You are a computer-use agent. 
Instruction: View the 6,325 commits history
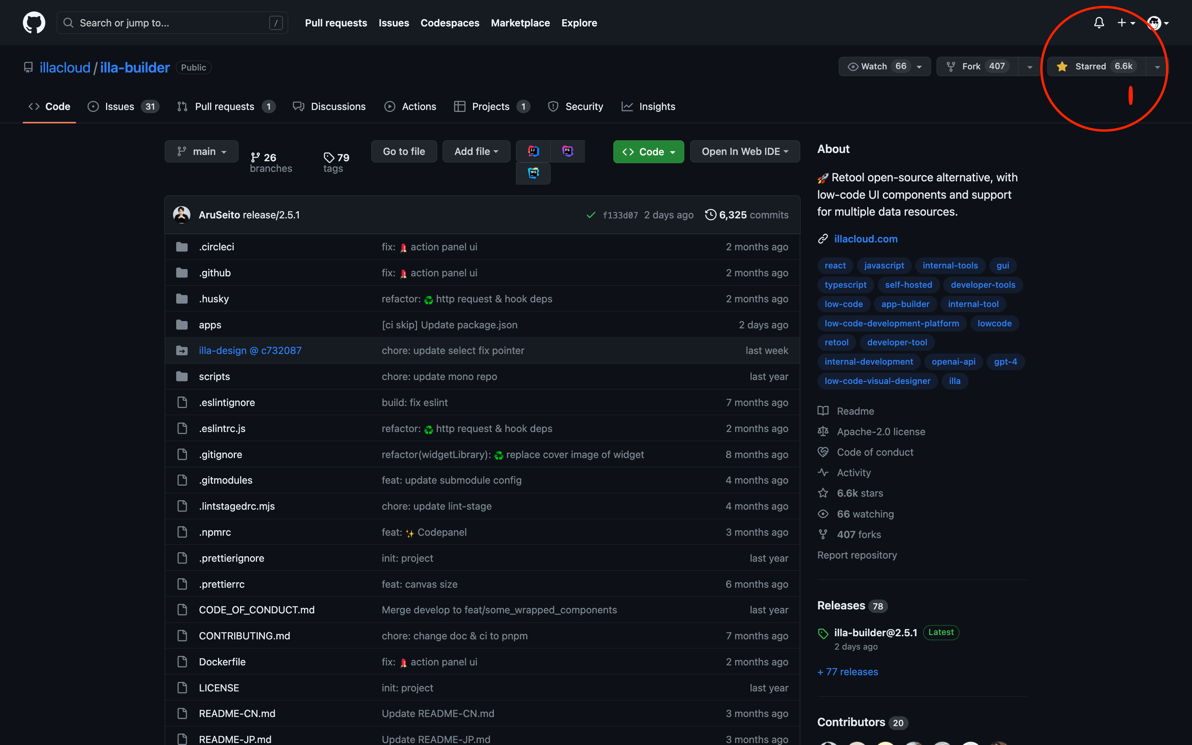point(747,215)
